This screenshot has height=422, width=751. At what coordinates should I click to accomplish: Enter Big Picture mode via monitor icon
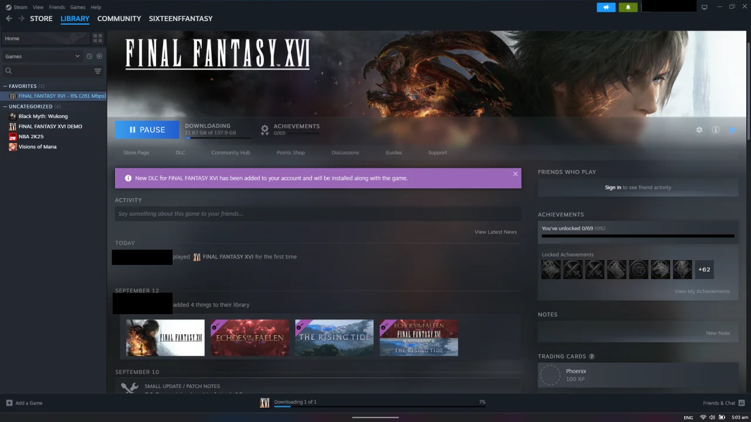coord(705,7)
